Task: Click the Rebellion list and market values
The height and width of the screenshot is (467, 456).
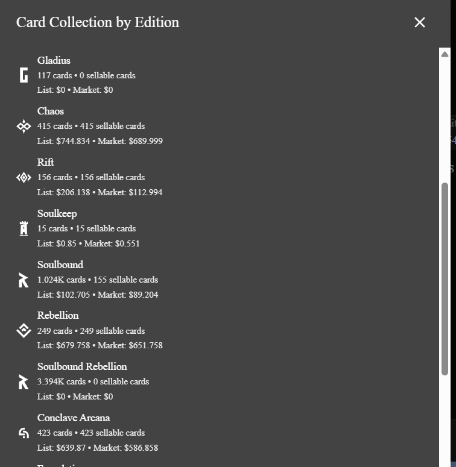Action: (100, 345)
